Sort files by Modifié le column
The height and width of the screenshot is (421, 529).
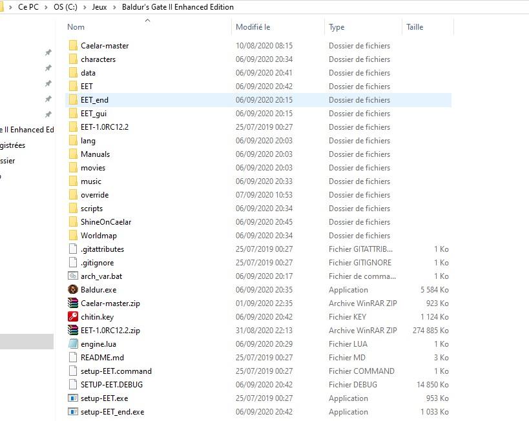pyautogui.click(x=253, y=27)
